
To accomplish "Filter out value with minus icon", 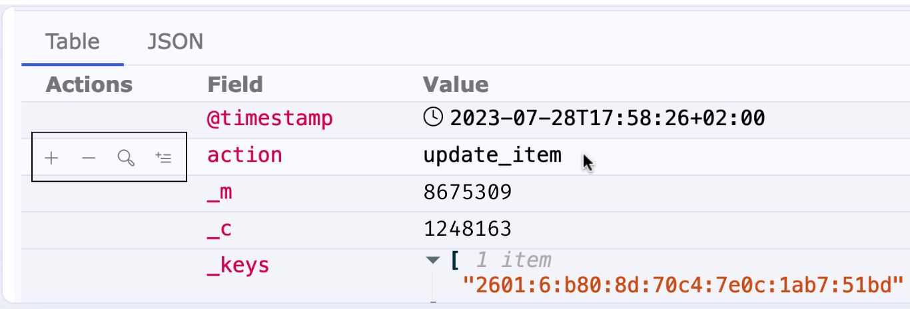I will click(89, 158).
